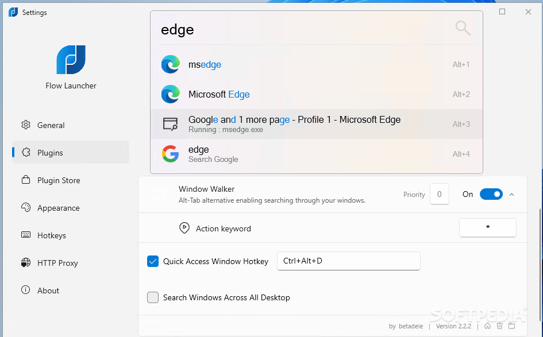Image resolution: width=543 pixels, height=337 pixels.
Task: Select the msedge search result
Action: (x=317, y=64)
